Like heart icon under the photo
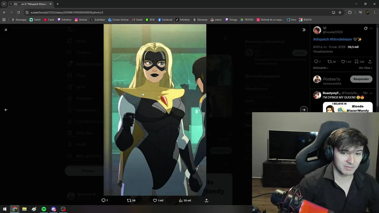This screenshot has width=379, height=213. click(x=155, y=200)
